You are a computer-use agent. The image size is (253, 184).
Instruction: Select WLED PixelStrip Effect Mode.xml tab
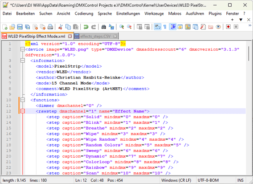pos(37,36)
